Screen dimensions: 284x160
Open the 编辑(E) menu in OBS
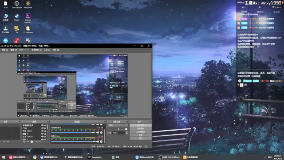5,50
